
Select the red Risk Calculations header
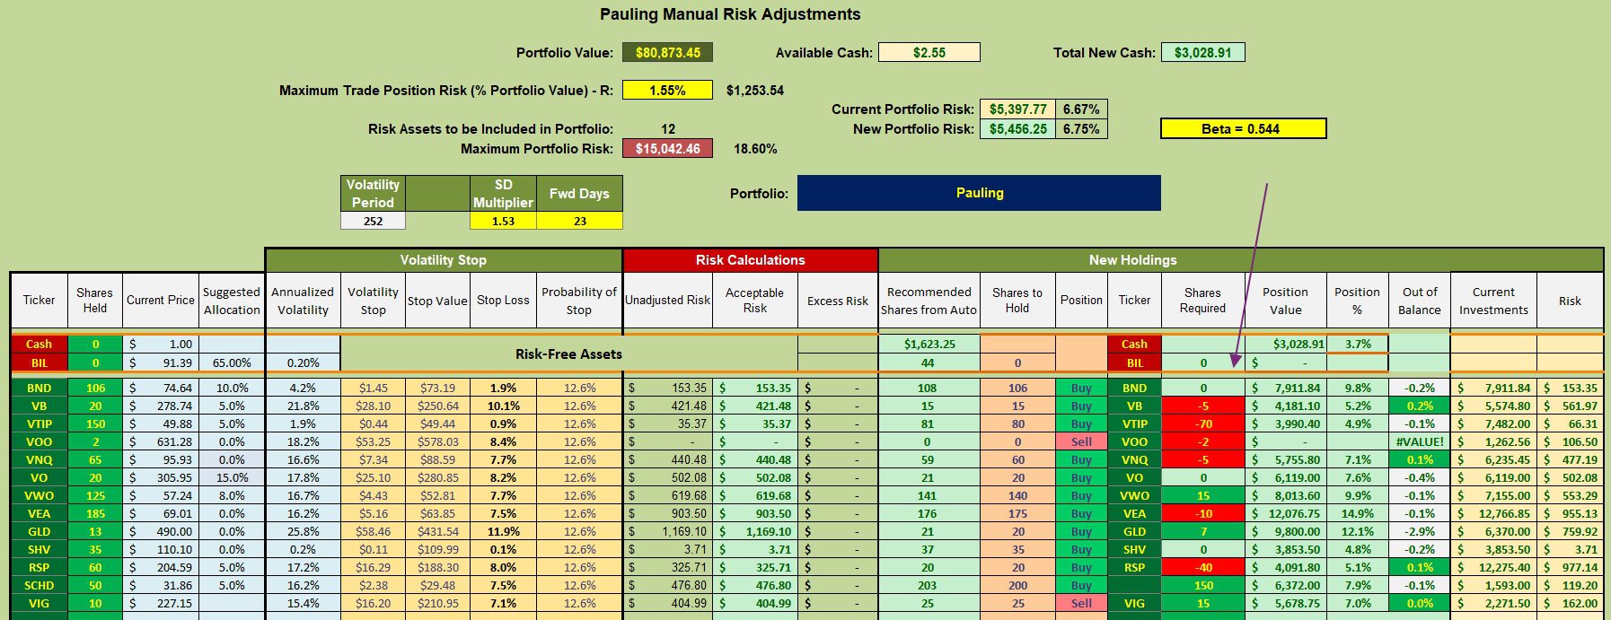pos(751,260)
